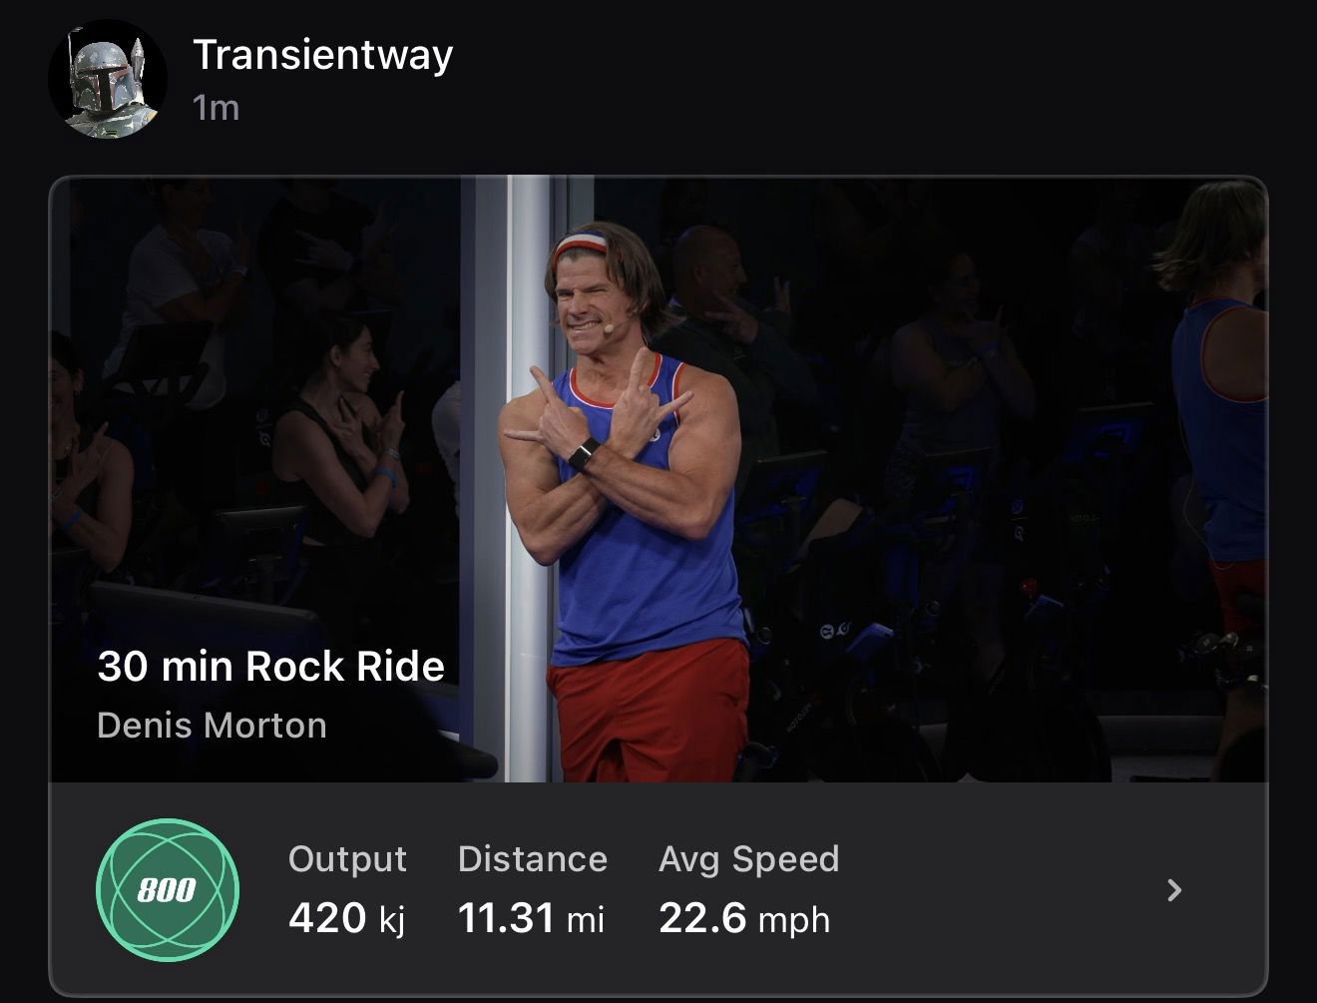Open the helmet profile avatar
The height and width of the screenshot is (1003, 1317).
click(108, 79)
